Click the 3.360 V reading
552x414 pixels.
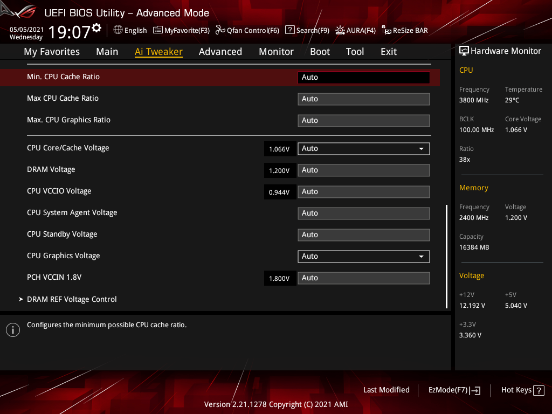click(x=470, y=335)
